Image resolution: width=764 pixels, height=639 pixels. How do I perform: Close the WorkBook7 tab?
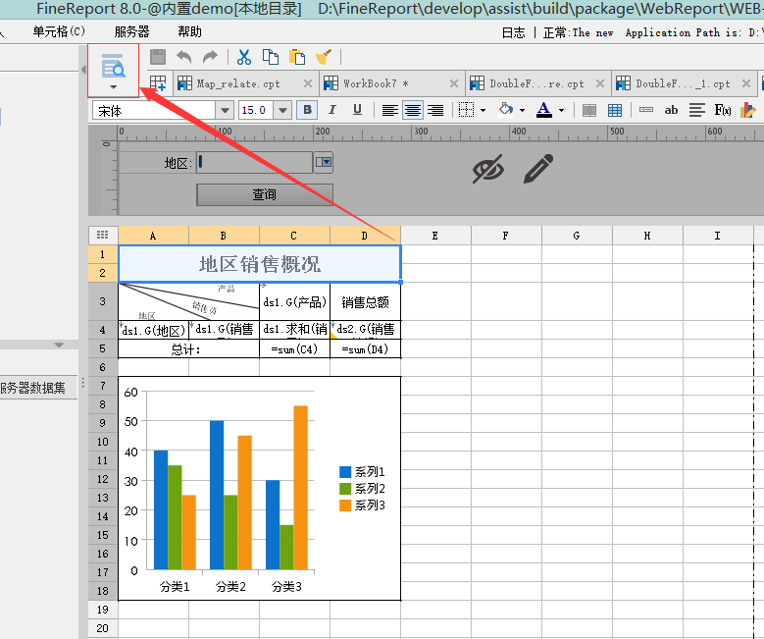pos(454,83)
